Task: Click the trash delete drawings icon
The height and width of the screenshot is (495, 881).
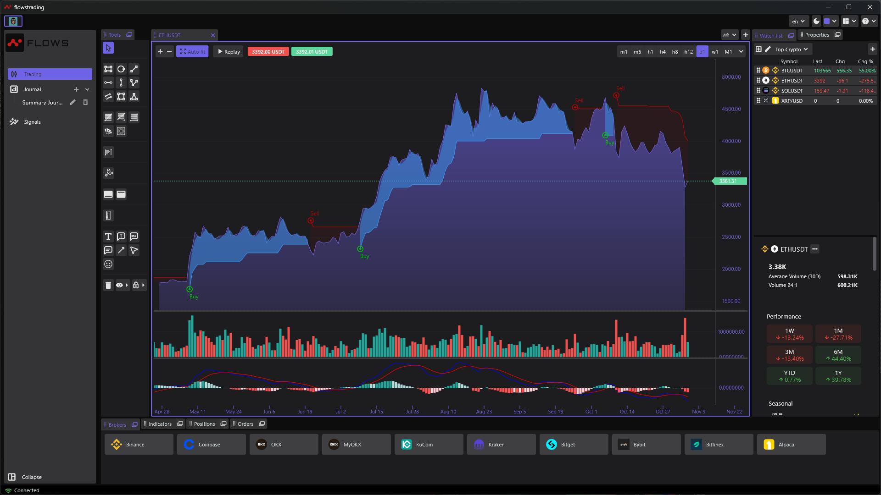Action: pos(108,285)
